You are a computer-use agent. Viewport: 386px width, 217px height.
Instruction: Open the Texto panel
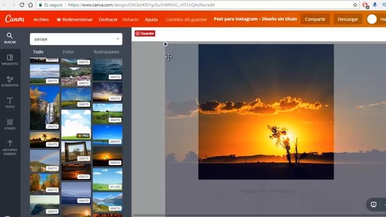[10, 102]
